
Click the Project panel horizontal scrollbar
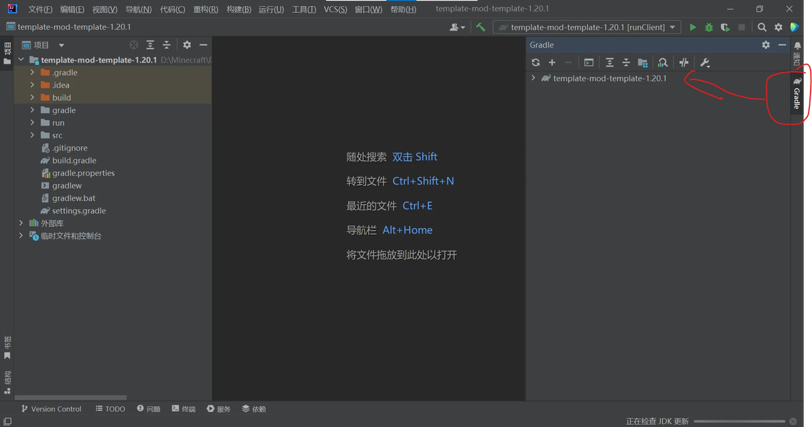click(70, 398)
